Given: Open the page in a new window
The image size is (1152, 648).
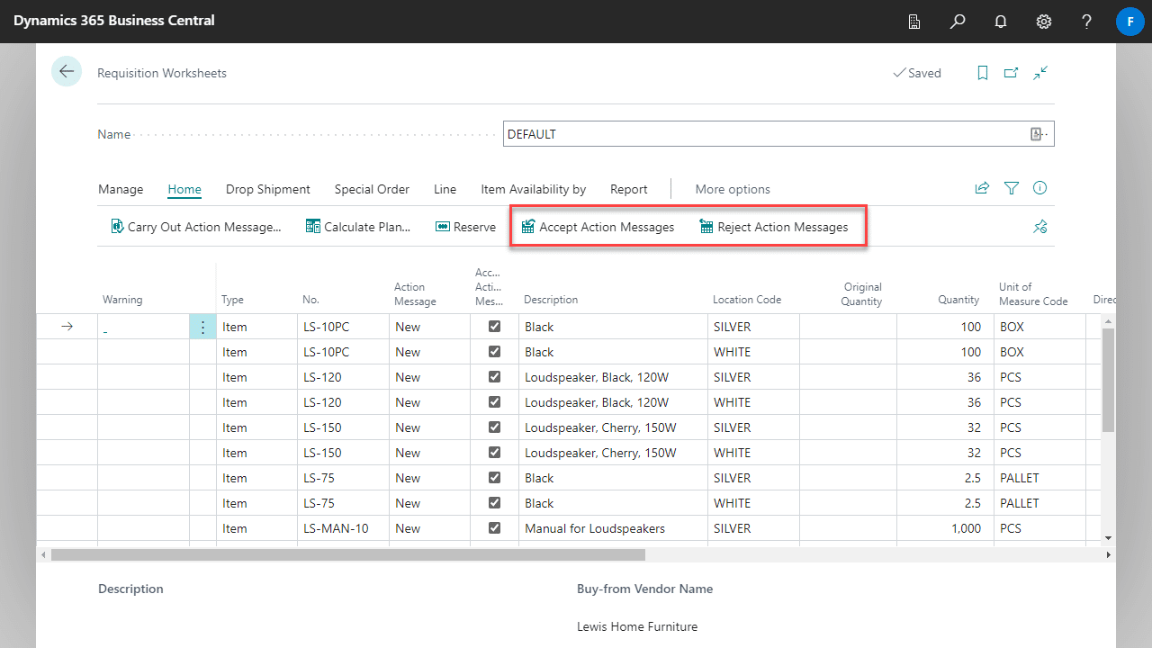Looking at the screenshot, I should click(x=1012, y=73).
